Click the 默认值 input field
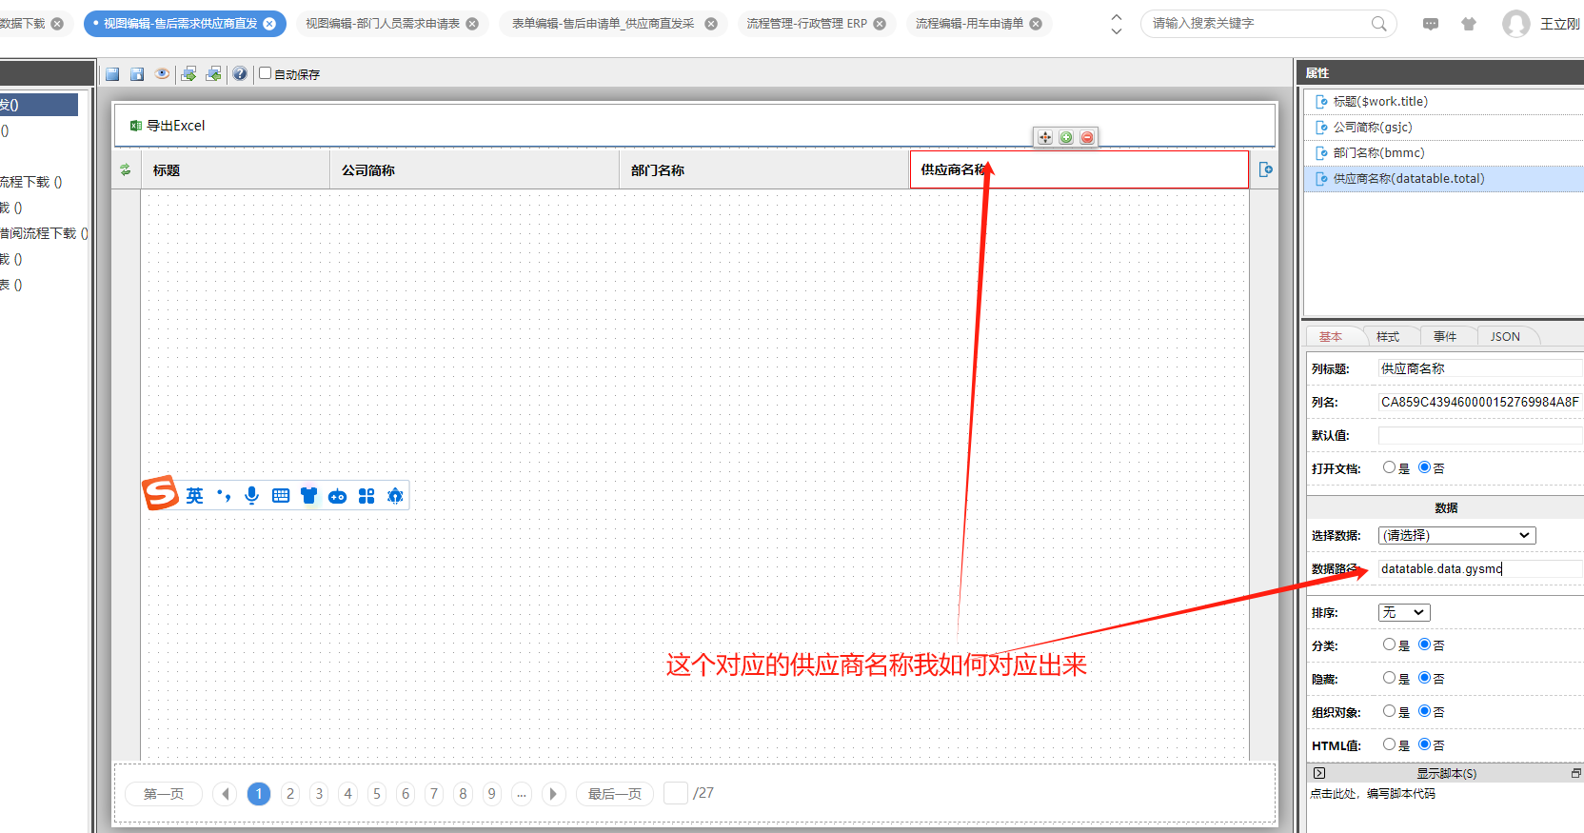Screen dimensions: 1584x833 click(x=1480, y=435)
